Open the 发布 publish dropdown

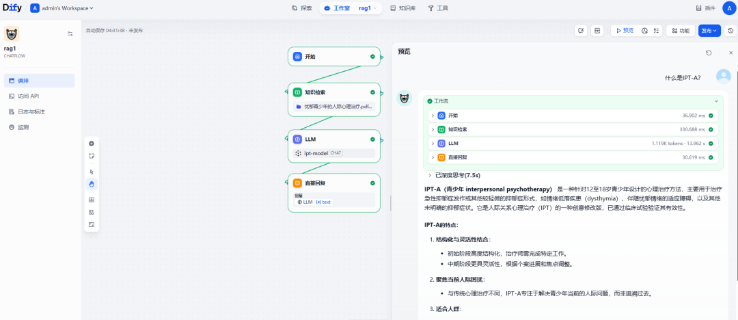click(x=709, y=30)
